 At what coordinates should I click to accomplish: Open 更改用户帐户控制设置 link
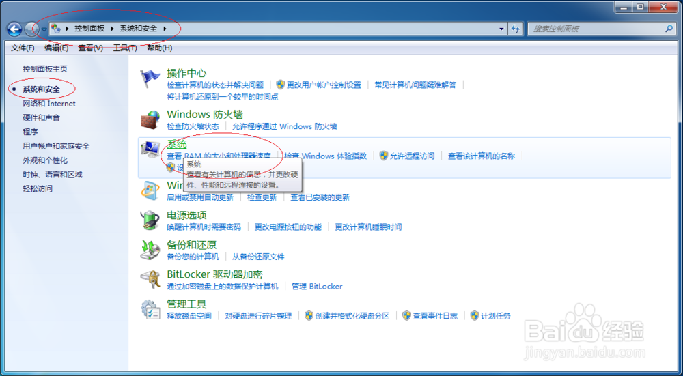[x=324, y=85]
